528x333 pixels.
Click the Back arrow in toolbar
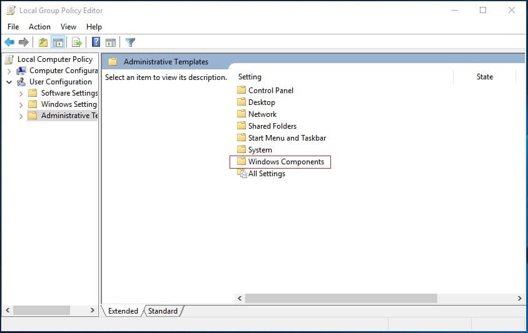9,42
